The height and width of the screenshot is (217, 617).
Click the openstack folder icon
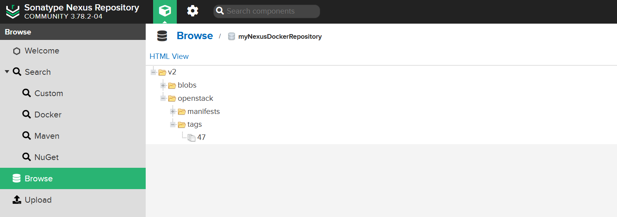click(x=172, y=98)
